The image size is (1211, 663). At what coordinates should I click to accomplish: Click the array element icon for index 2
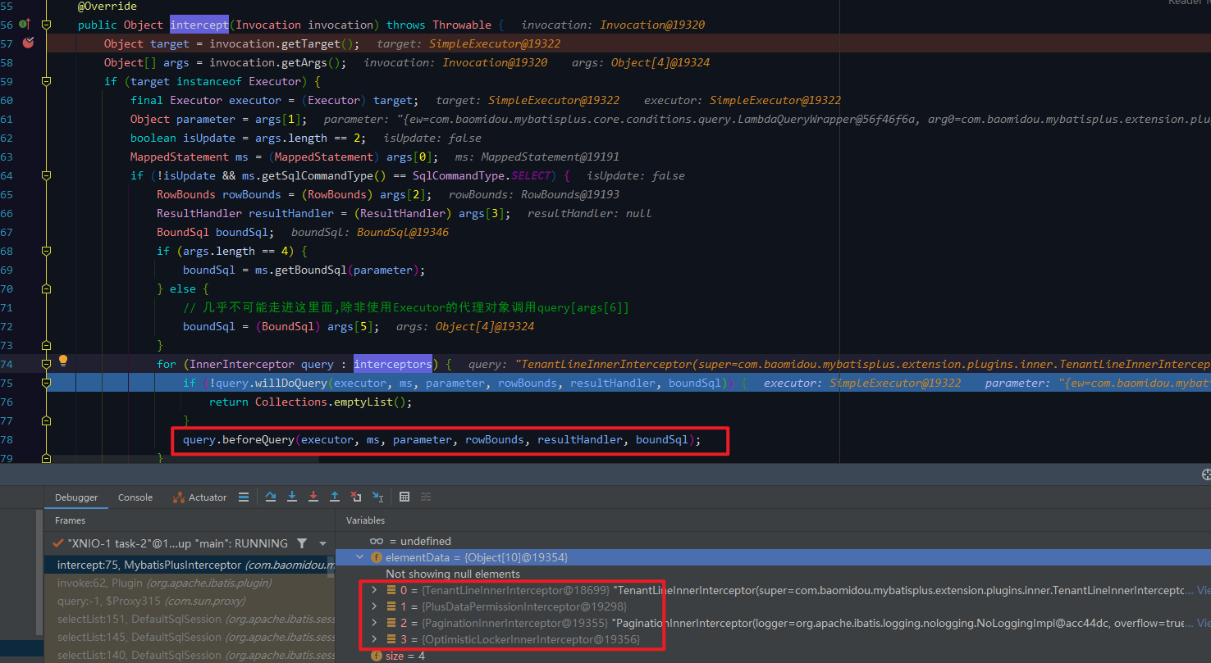pos(391,623)
